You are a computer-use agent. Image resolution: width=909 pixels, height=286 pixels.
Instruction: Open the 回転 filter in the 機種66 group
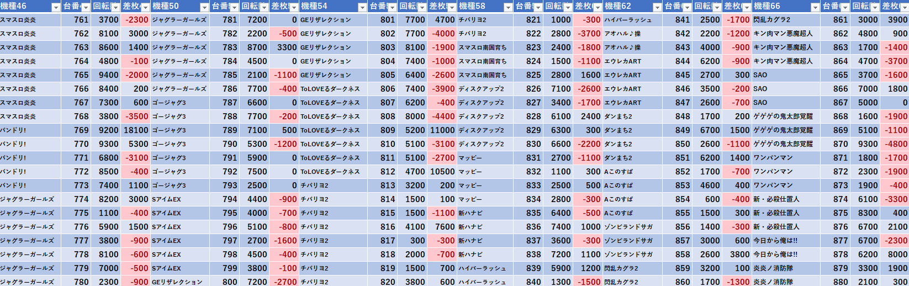point(875,7)
